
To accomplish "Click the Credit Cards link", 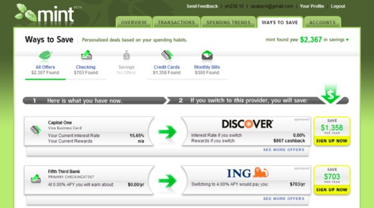I will [167, 67].
